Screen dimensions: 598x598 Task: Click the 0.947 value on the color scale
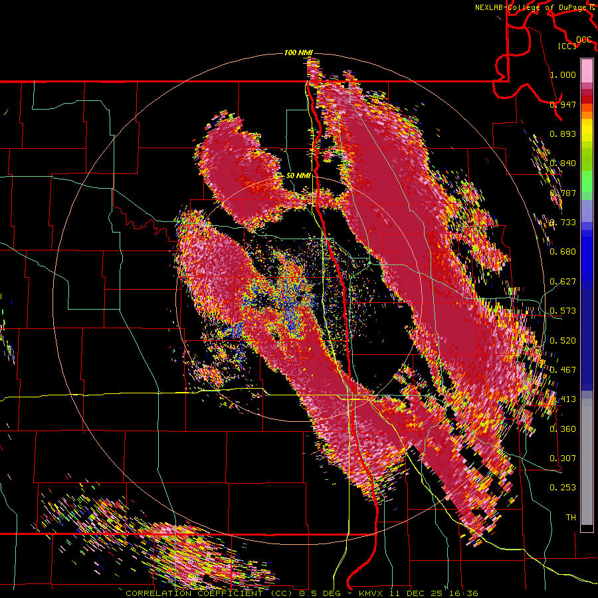coord(563,104)
